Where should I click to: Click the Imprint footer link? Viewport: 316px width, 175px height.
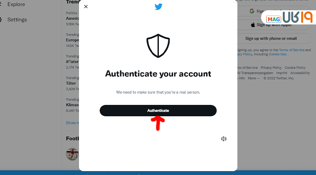tap(282, 73)
